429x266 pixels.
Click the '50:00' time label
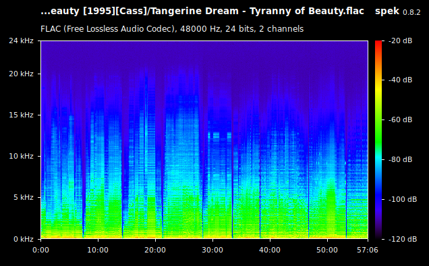coord(327,250)
